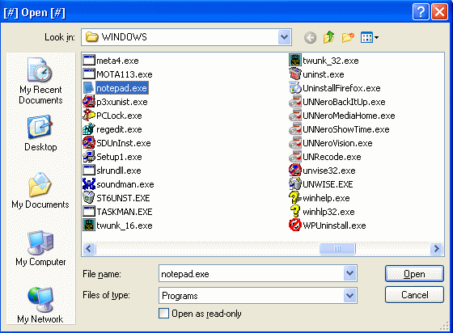
Task: Select the UninstallFirefox.exe file icon
Action: pyautogui.click(x=295, y=88)
